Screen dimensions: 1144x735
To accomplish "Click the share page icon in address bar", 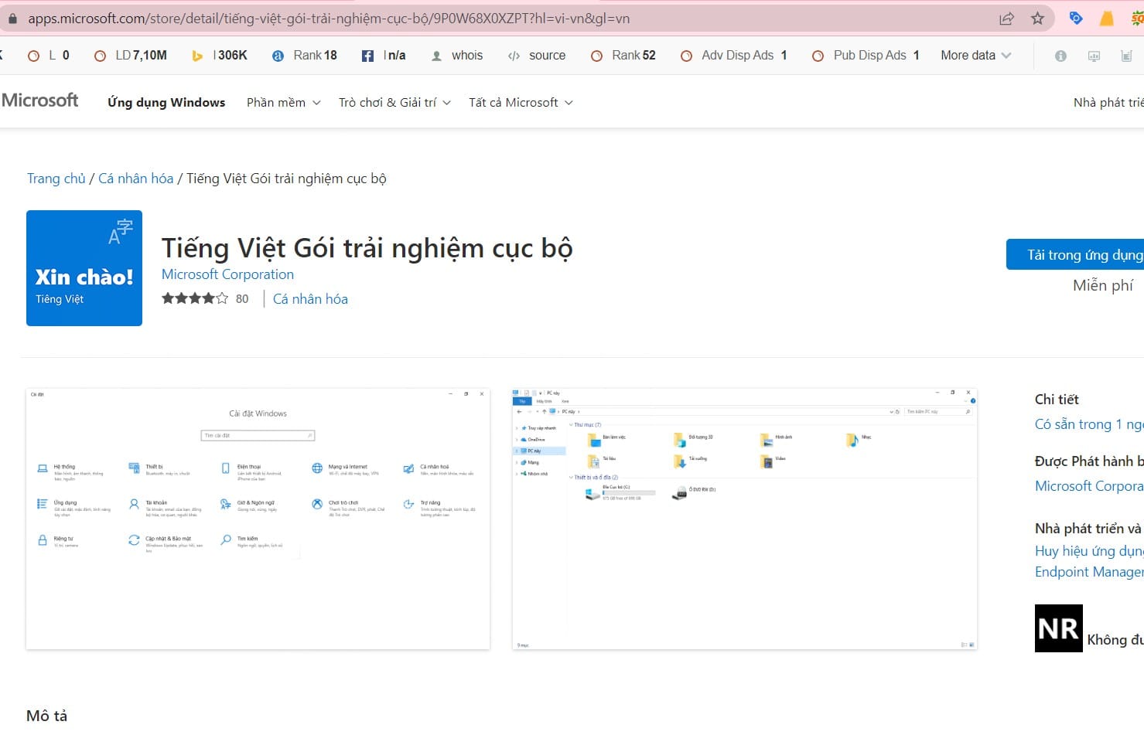I will [x=1006, y=19].
